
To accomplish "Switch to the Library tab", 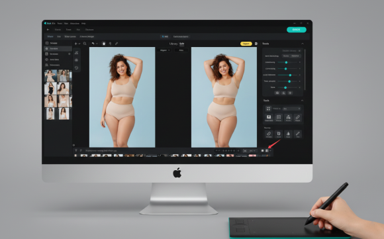I will click(173, 44).
